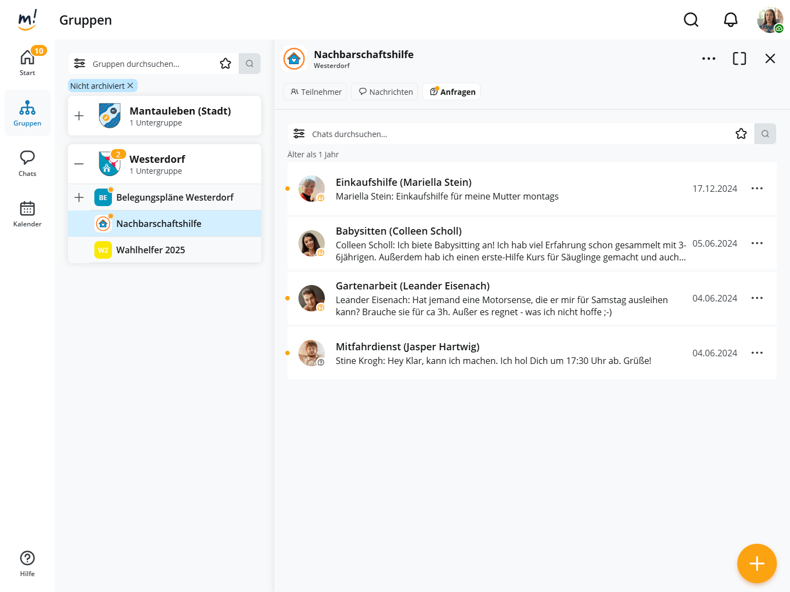Open options menu for Babysitten request
Image resolution: width=790 pixels, height=592 pixels.
pyautogui.click(x=757, y=243)
